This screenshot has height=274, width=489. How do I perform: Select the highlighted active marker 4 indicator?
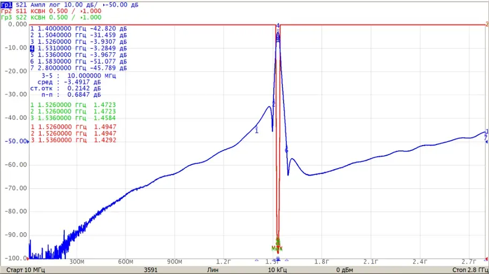[x=32, y=48]
